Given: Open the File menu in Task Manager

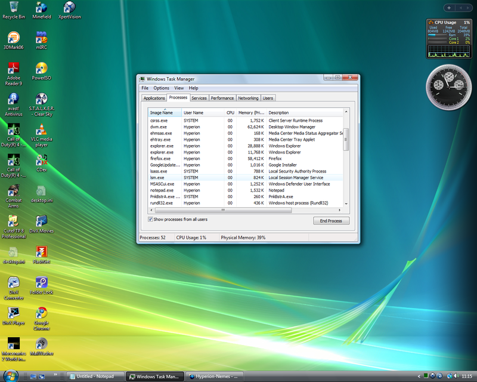Looking at the screenshot, I should tap(145, 88).
